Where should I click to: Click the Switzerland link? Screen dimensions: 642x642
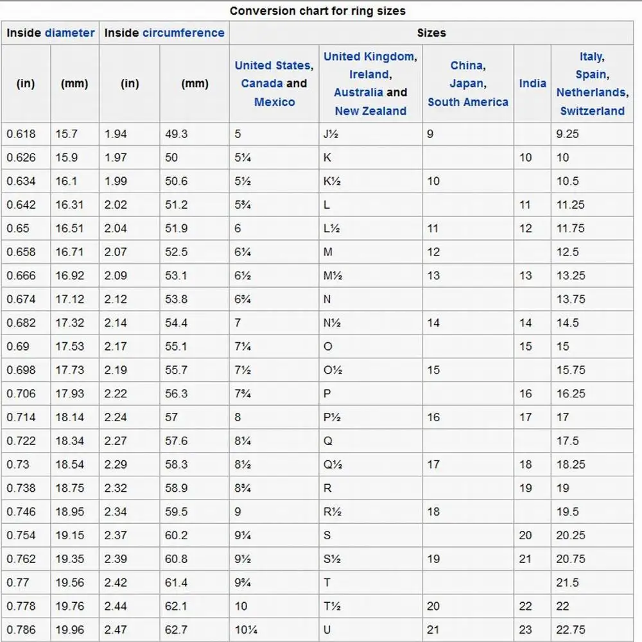point(592,111)
